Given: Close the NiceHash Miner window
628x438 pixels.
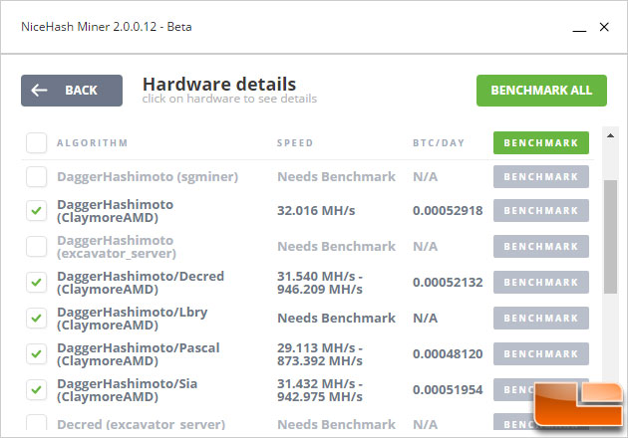Looking at the screenshot, I should 604,27.
